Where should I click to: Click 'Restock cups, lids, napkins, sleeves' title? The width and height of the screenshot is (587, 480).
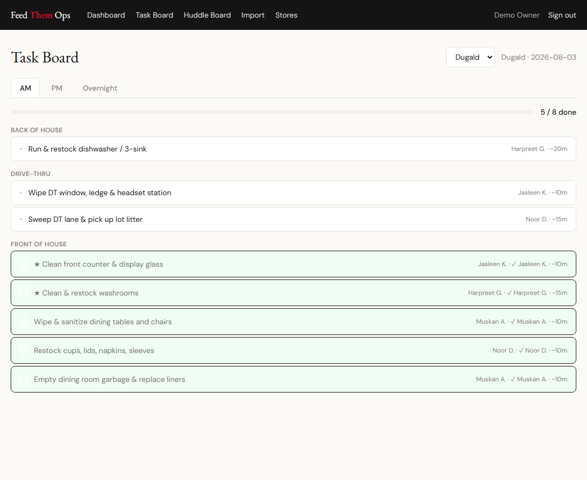(94, 350)
